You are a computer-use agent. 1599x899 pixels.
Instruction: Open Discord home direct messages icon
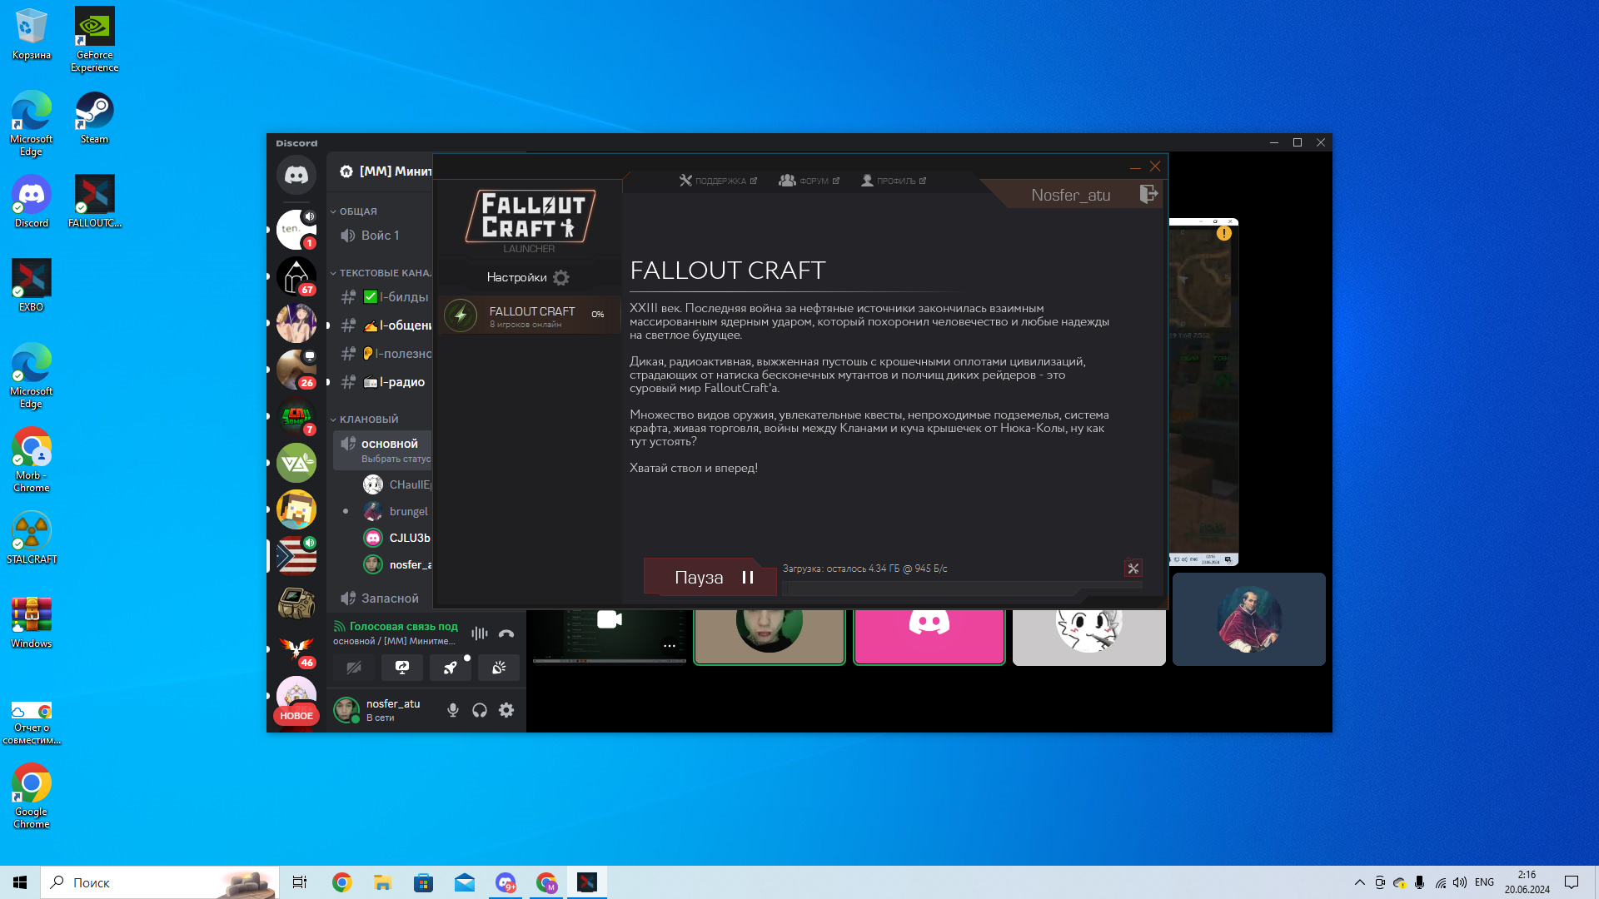click(x=296, y=175)
